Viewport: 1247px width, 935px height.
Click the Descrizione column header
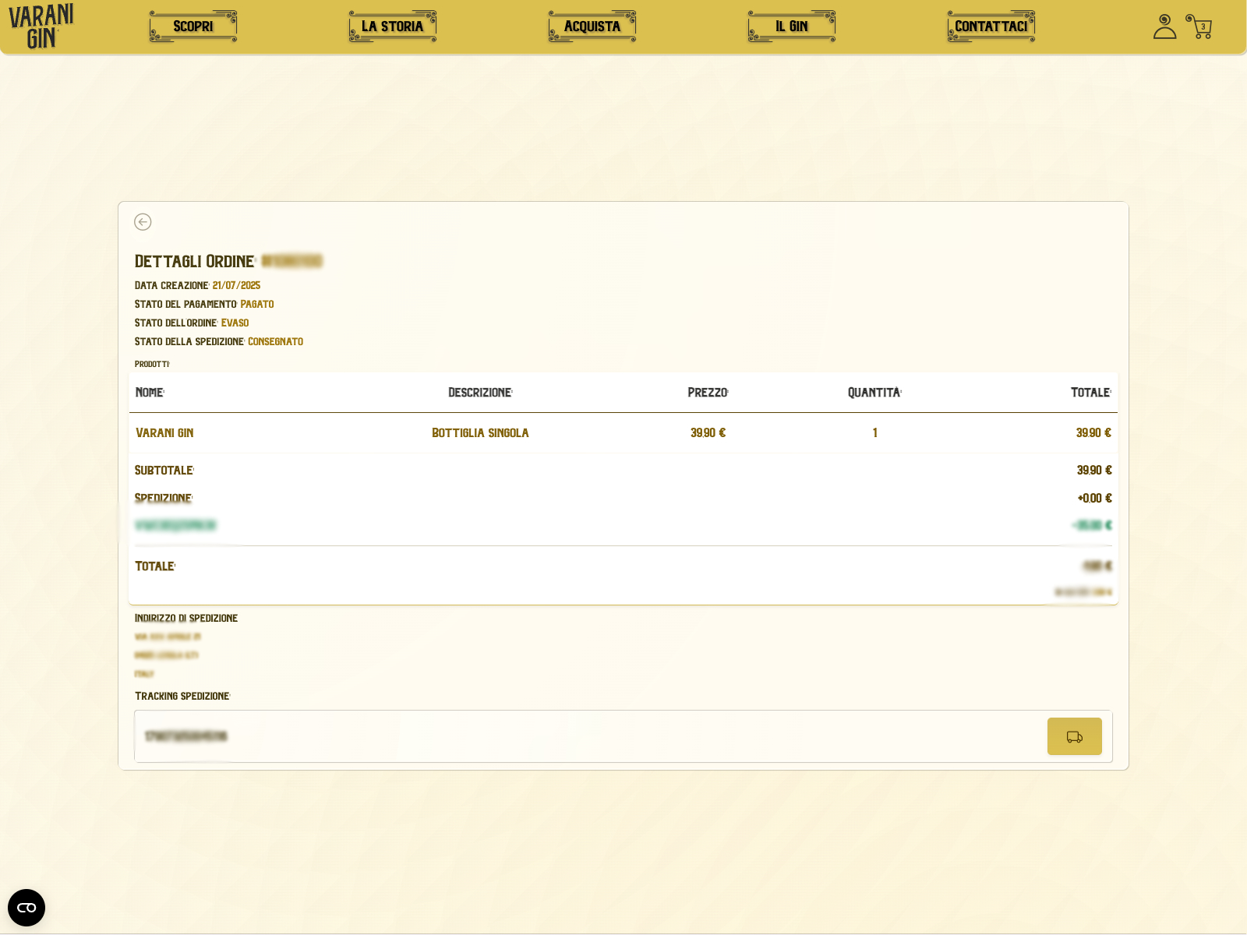point(480,393)
